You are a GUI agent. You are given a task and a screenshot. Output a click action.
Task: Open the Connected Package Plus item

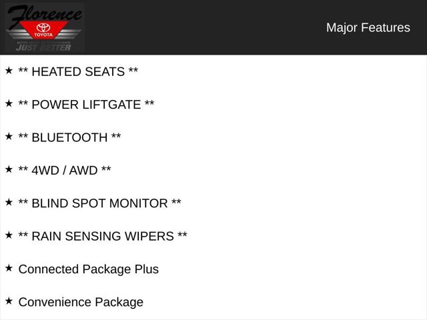point(89,269)
